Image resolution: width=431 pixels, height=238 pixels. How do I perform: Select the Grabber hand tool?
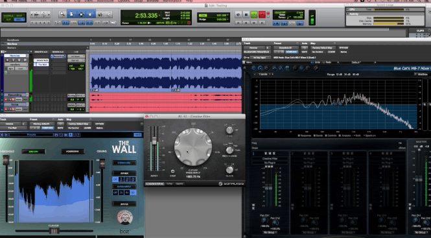click(91, 14)
